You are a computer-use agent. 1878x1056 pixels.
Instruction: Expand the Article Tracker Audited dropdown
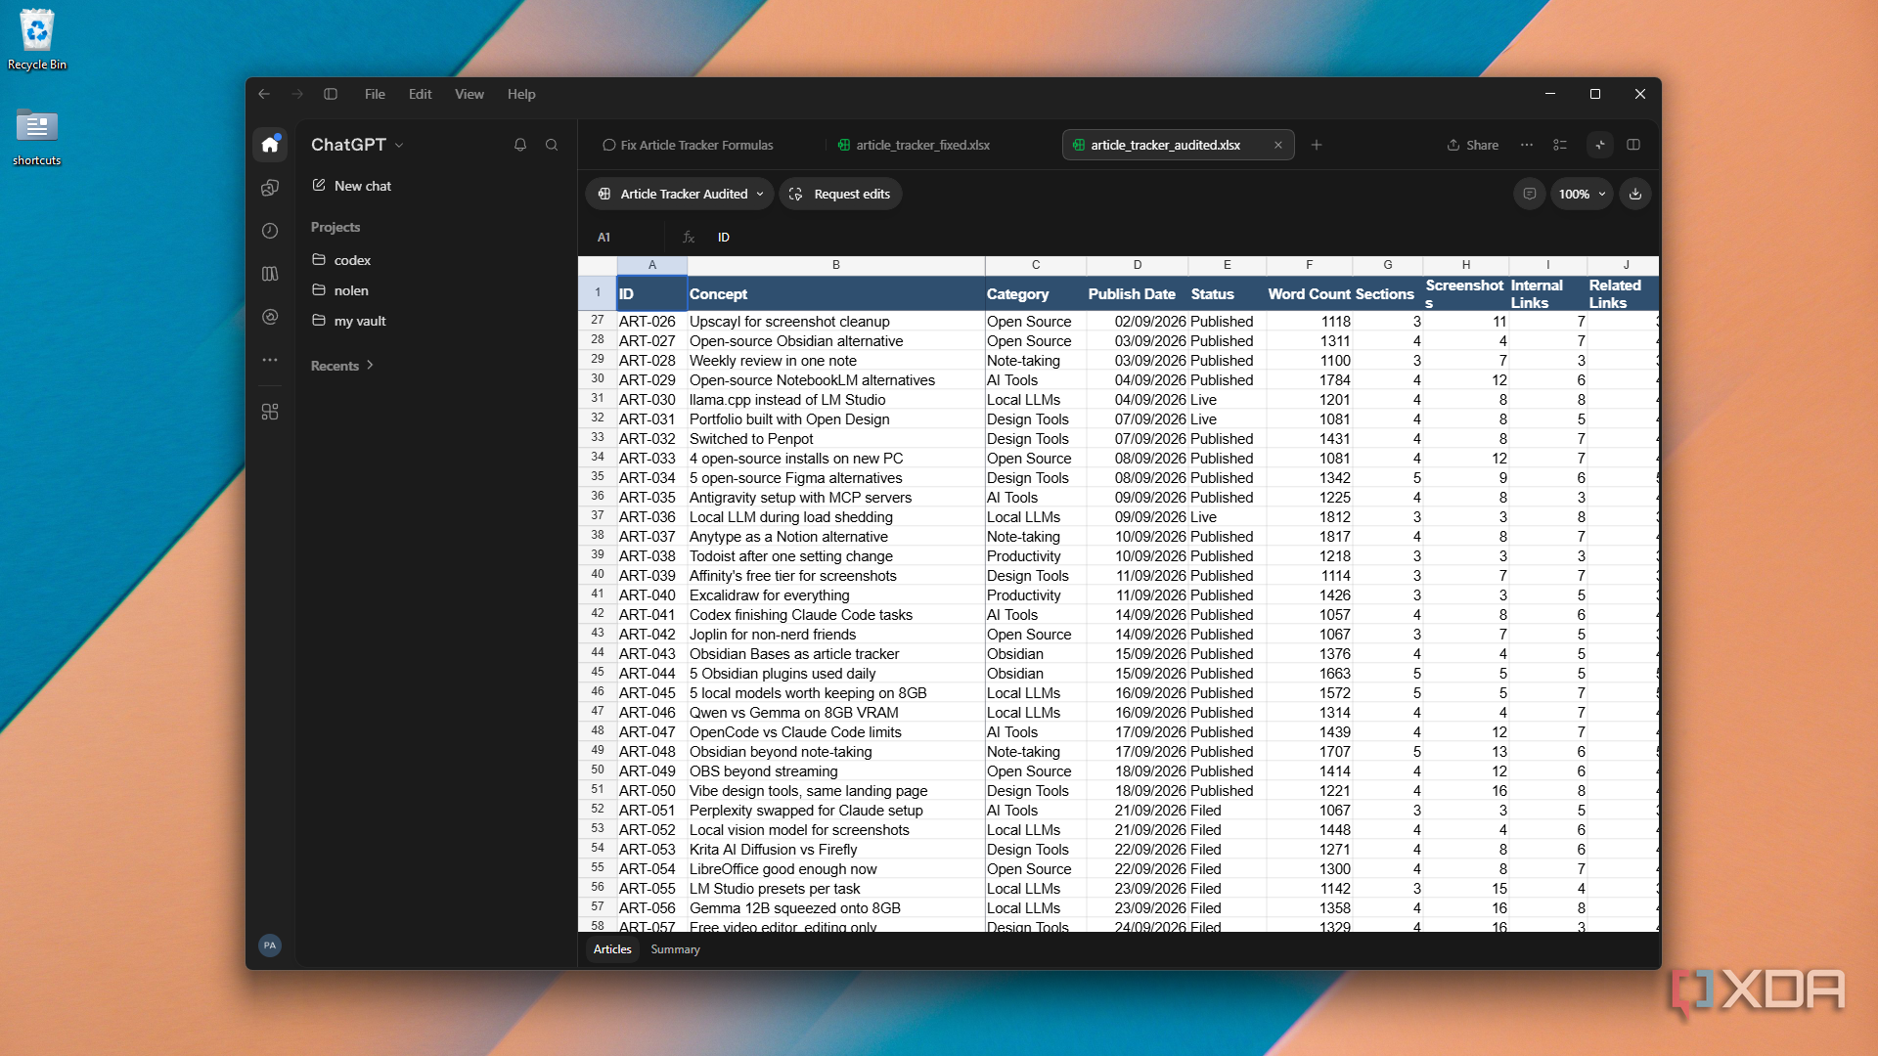point(681,194)
